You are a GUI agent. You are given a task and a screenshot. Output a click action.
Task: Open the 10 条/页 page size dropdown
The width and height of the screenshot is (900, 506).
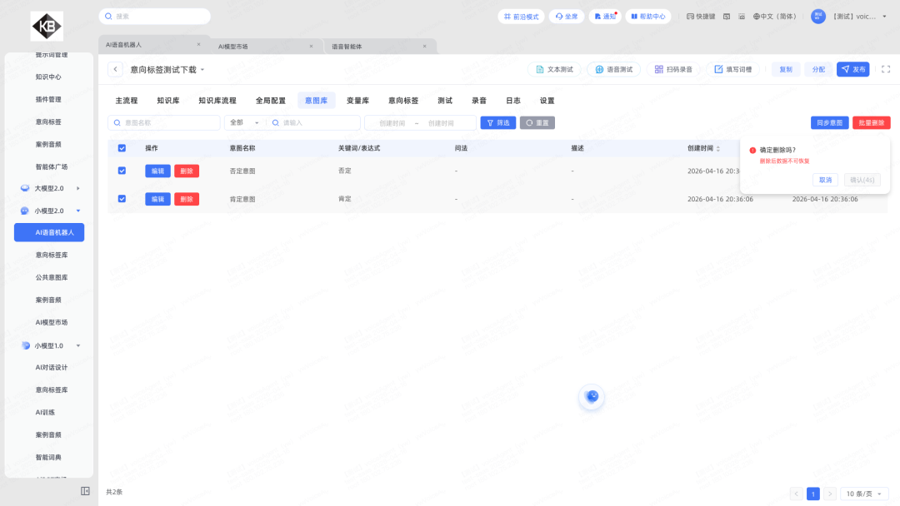pyautogui.click(x=863, y=494)
